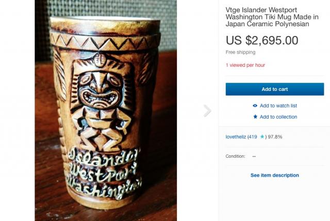The image size is (330, 221).
Task: Click the US $2,695.00 price
Action: tap(262, 40)
